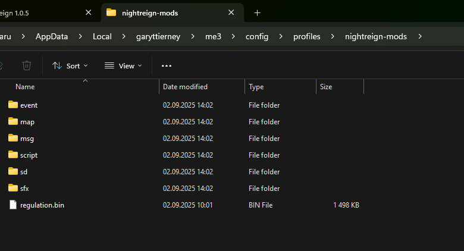Click the 'script' folder icon
The image size is (464, 251).
[13, 155]
